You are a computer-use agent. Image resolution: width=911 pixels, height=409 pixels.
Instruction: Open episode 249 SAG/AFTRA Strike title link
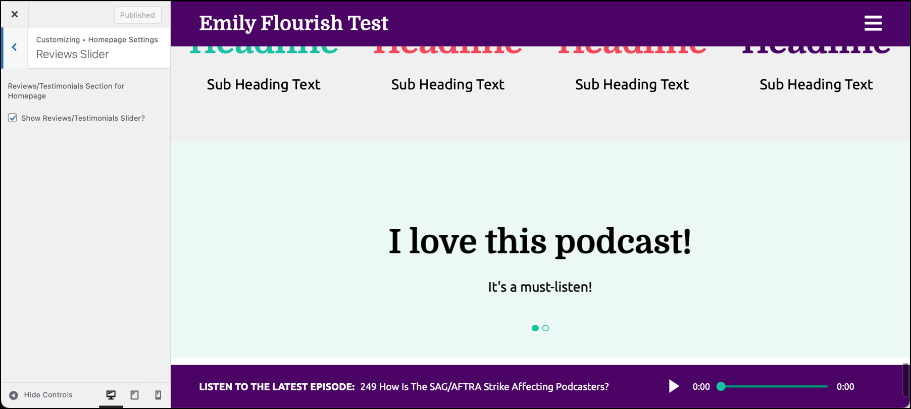[484, 387]
